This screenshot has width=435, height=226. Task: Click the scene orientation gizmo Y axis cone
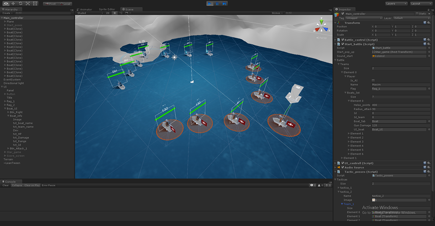(x=321, y=21)
